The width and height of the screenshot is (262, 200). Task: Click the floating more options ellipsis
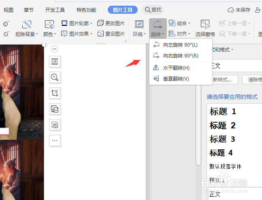click(x=55, y=140)
